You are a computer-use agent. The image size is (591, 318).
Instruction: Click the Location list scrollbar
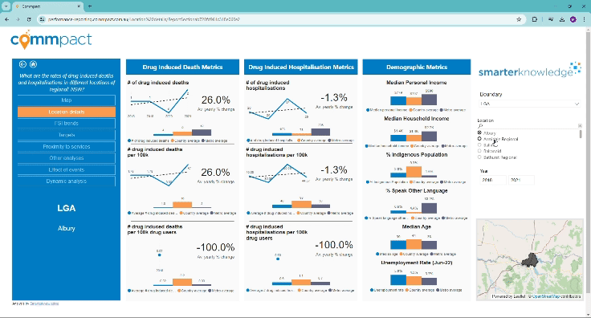point(581,134)
